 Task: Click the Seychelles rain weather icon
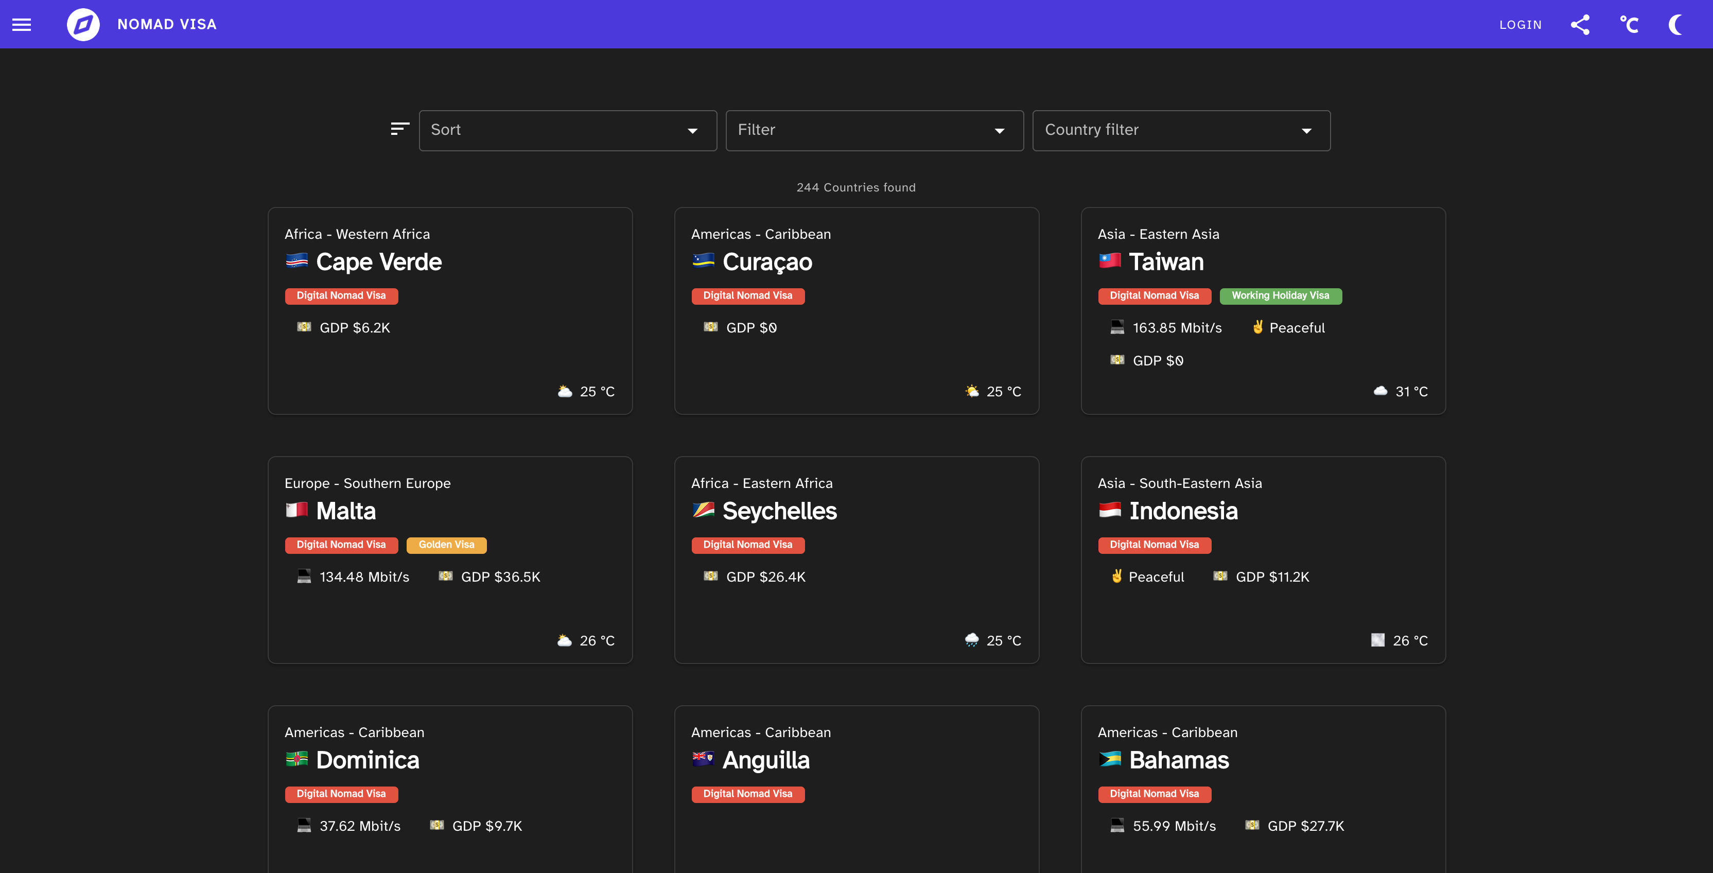coord(972,640)
